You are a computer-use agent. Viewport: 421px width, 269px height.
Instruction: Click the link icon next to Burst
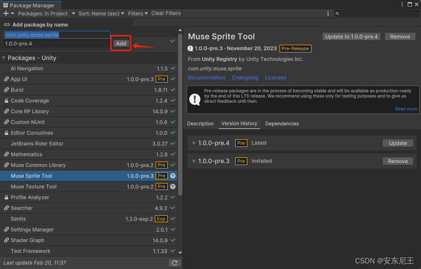coord(6,90)
